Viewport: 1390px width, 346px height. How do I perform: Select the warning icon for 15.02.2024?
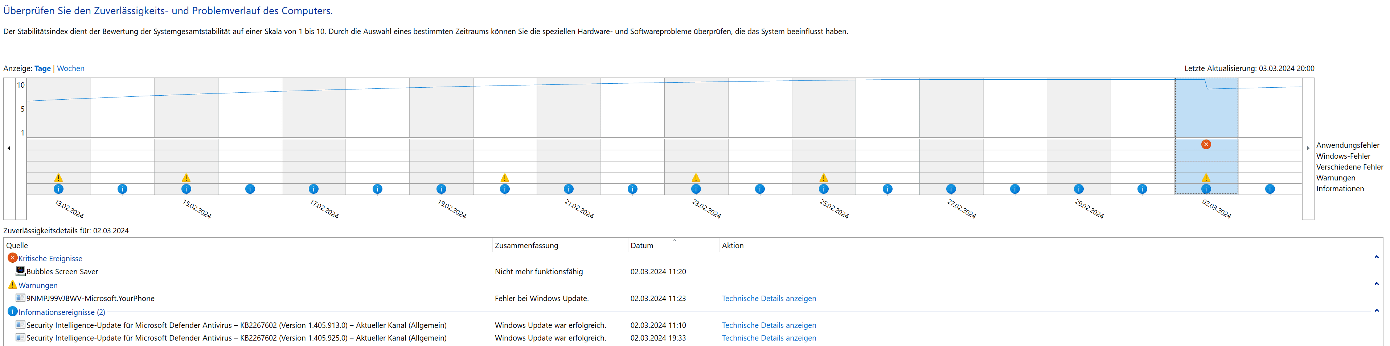pos(186,178)
